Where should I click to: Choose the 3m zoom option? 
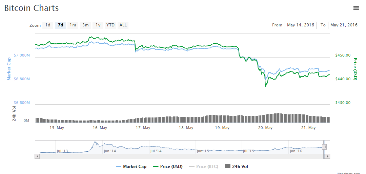click(x=85, y=25)
